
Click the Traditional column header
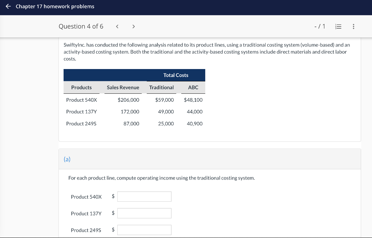click(x=161, y=88)
